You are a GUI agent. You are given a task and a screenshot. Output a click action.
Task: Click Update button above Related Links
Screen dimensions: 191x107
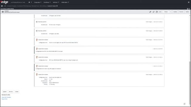(5, 92)
